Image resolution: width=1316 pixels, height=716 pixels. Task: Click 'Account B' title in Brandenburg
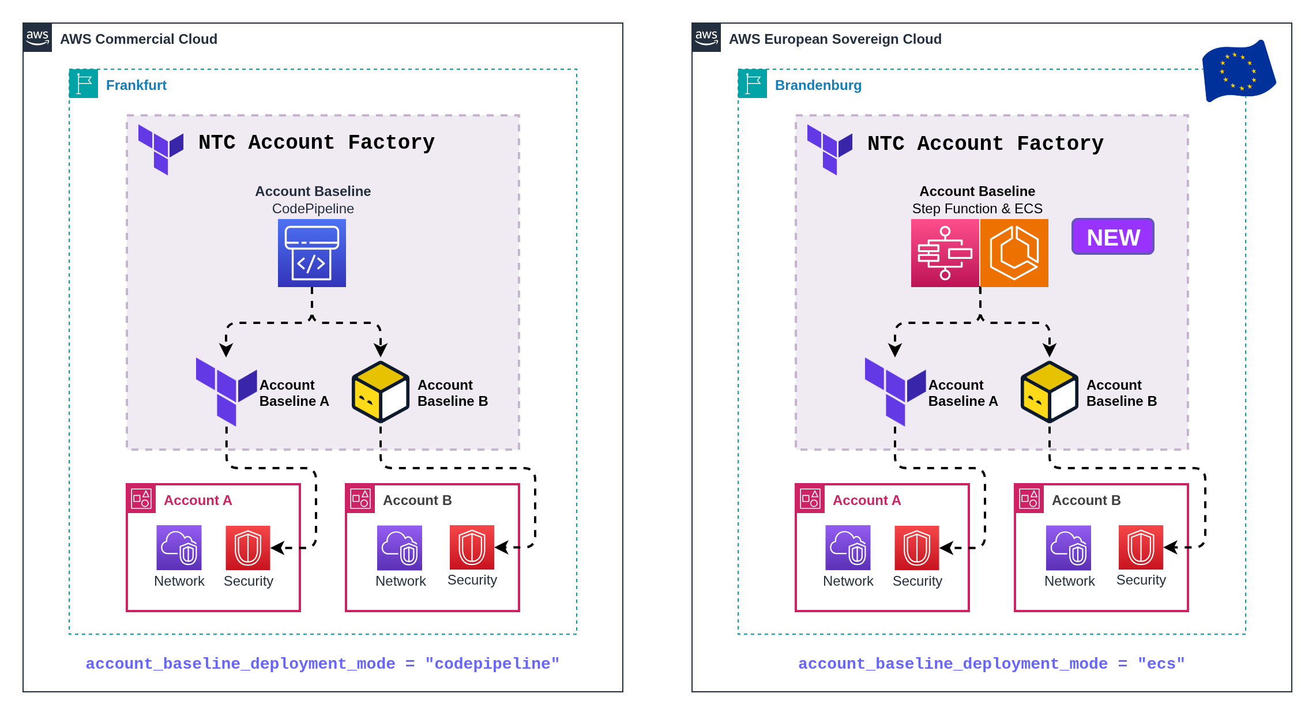pyautogui.click(x=1086, y=500)
